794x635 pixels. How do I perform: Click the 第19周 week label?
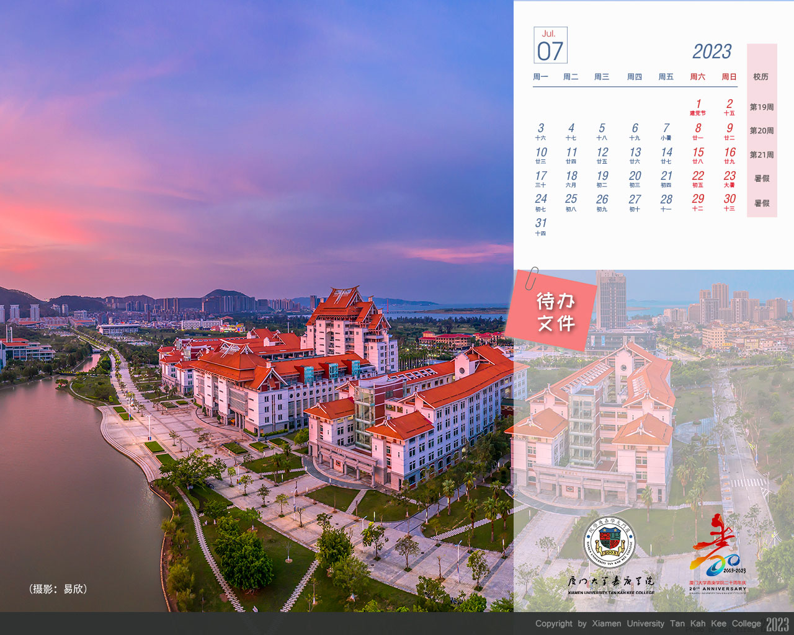762,107
